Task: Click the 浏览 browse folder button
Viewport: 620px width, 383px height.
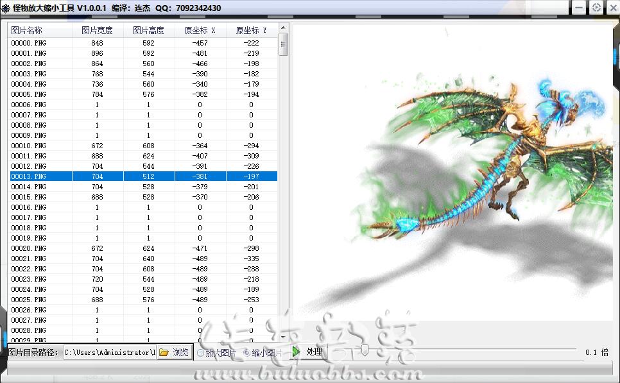Action: click(175, 352)
